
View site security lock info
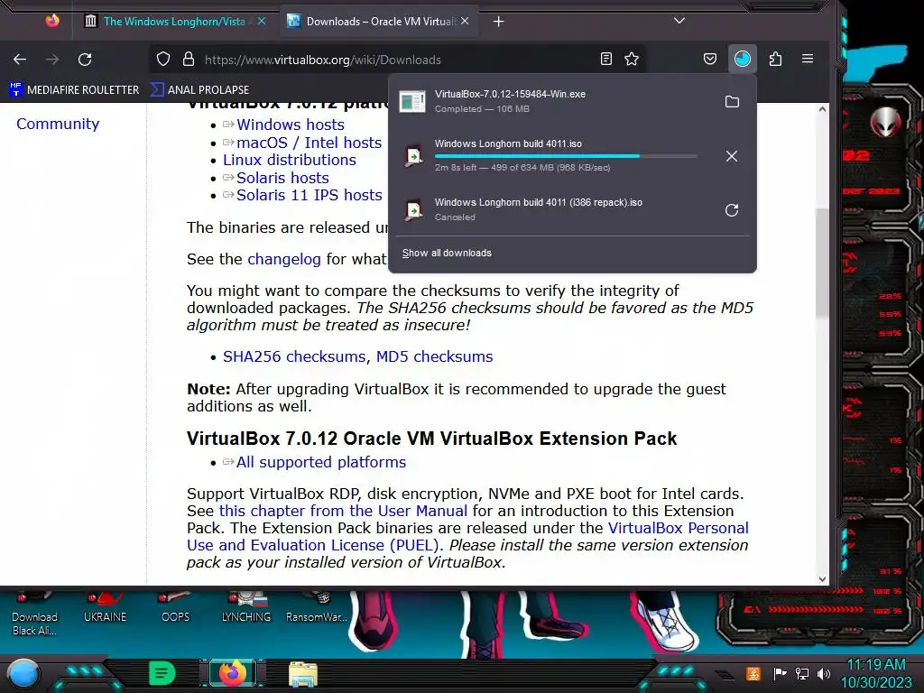[188, 59]
